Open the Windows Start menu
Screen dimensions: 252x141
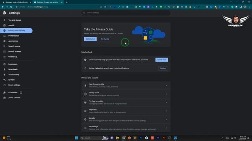click(77, 138)
